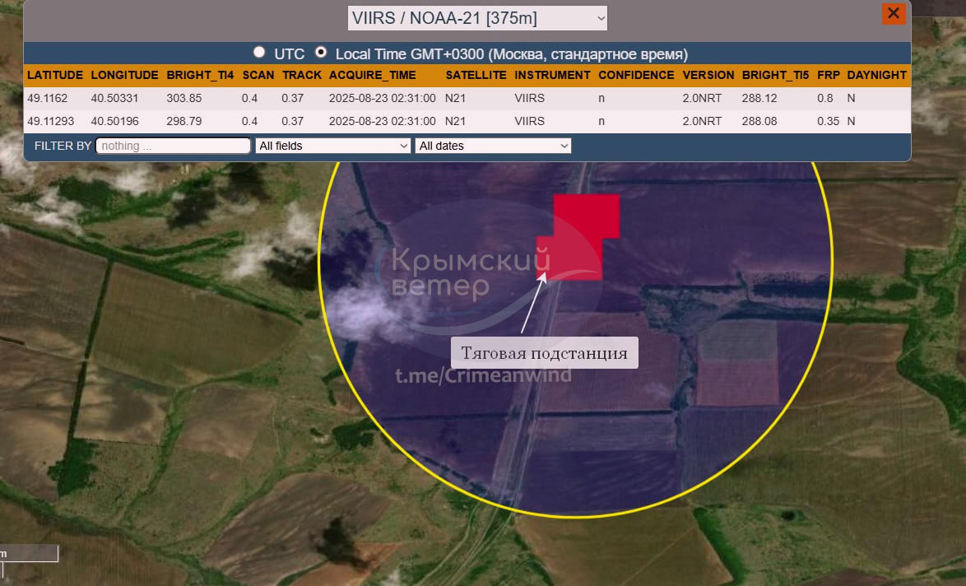
Task: Click brightness value 298.79
Action: [183, 121]
